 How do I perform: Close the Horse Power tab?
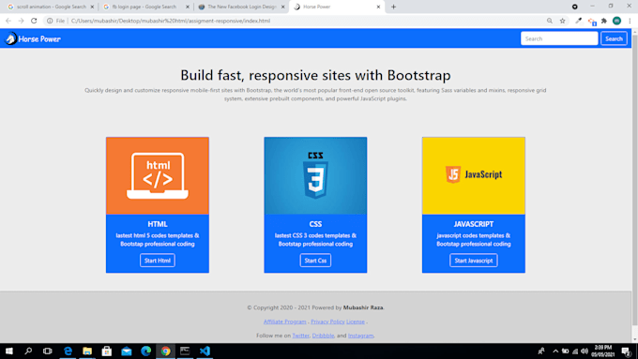point(378,7)
